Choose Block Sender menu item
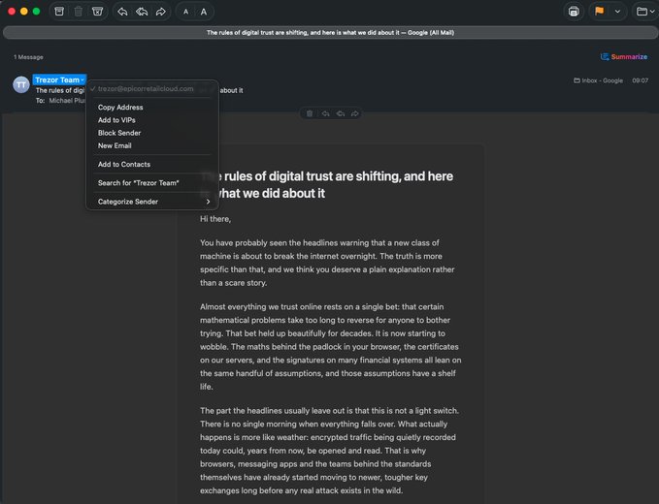 point(119,133)
